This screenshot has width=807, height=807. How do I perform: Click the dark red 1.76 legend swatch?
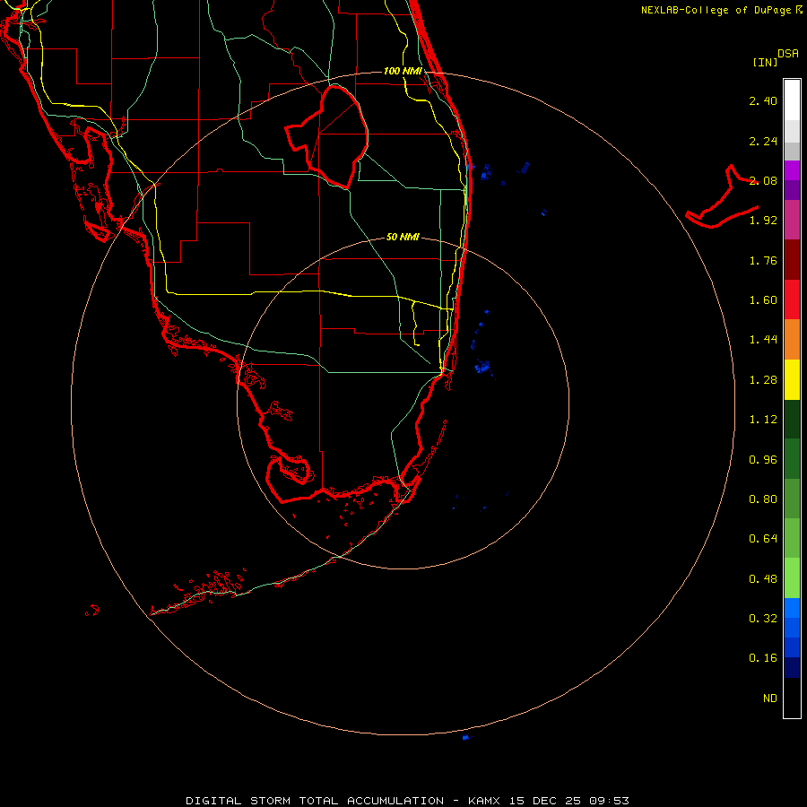click(x=792, y=260)
